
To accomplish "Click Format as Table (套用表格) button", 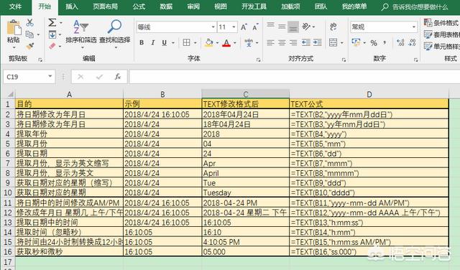I will coord(441,34).
